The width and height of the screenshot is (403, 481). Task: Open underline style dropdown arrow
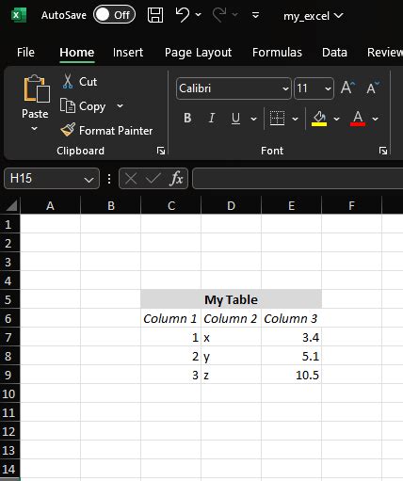[x=253, y=119]
